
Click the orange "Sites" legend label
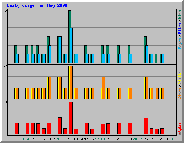[x=180, y=94]
